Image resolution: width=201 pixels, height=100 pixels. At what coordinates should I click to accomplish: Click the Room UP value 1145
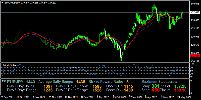[x=128, y=86]
